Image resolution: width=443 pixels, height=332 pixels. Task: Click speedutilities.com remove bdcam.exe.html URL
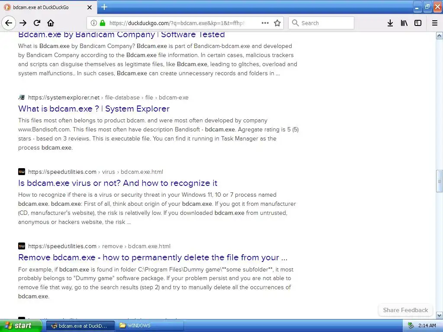click(99, 246)
